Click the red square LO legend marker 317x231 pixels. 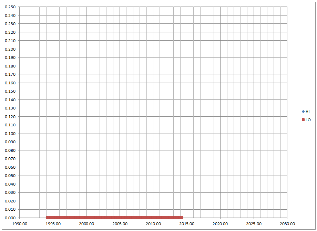pyautogui.click(x=303, y=119)
